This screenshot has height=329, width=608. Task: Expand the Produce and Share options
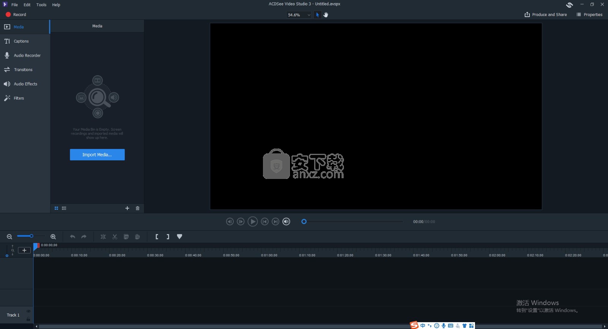click(x=546, y=14)
